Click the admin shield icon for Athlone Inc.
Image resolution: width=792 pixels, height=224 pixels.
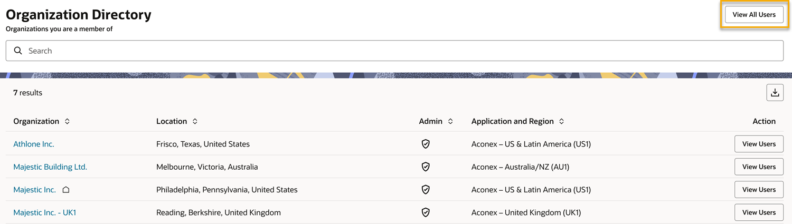[426, 144]
